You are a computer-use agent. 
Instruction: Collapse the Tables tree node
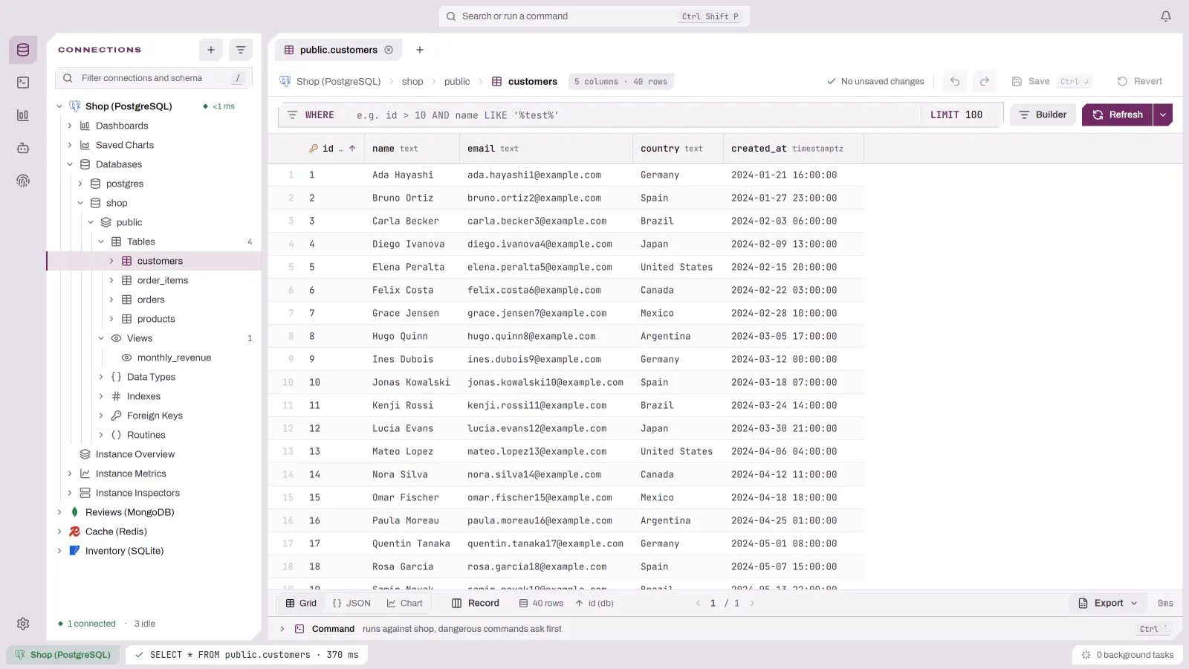[x=101, y=242]
